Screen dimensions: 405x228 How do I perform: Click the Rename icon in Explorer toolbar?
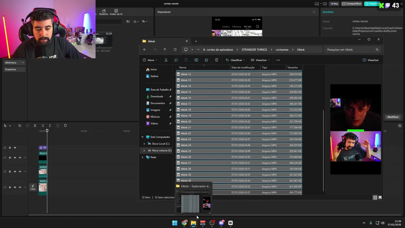196,60
